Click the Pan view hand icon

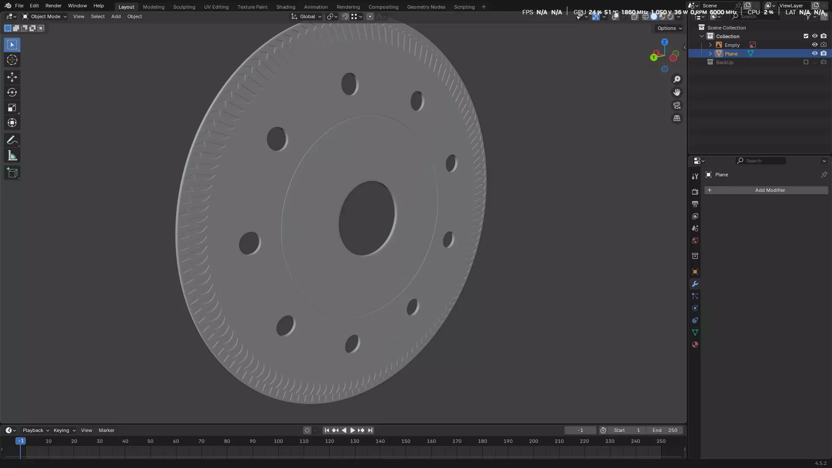coord(677,92)
